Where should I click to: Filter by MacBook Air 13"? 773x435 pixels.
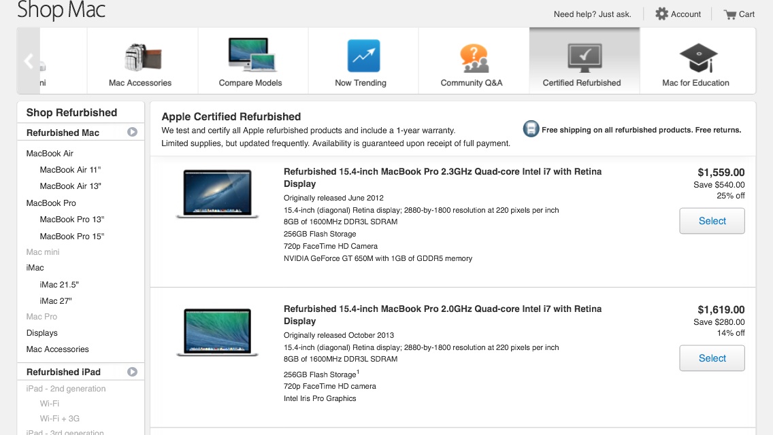(71, 186)
